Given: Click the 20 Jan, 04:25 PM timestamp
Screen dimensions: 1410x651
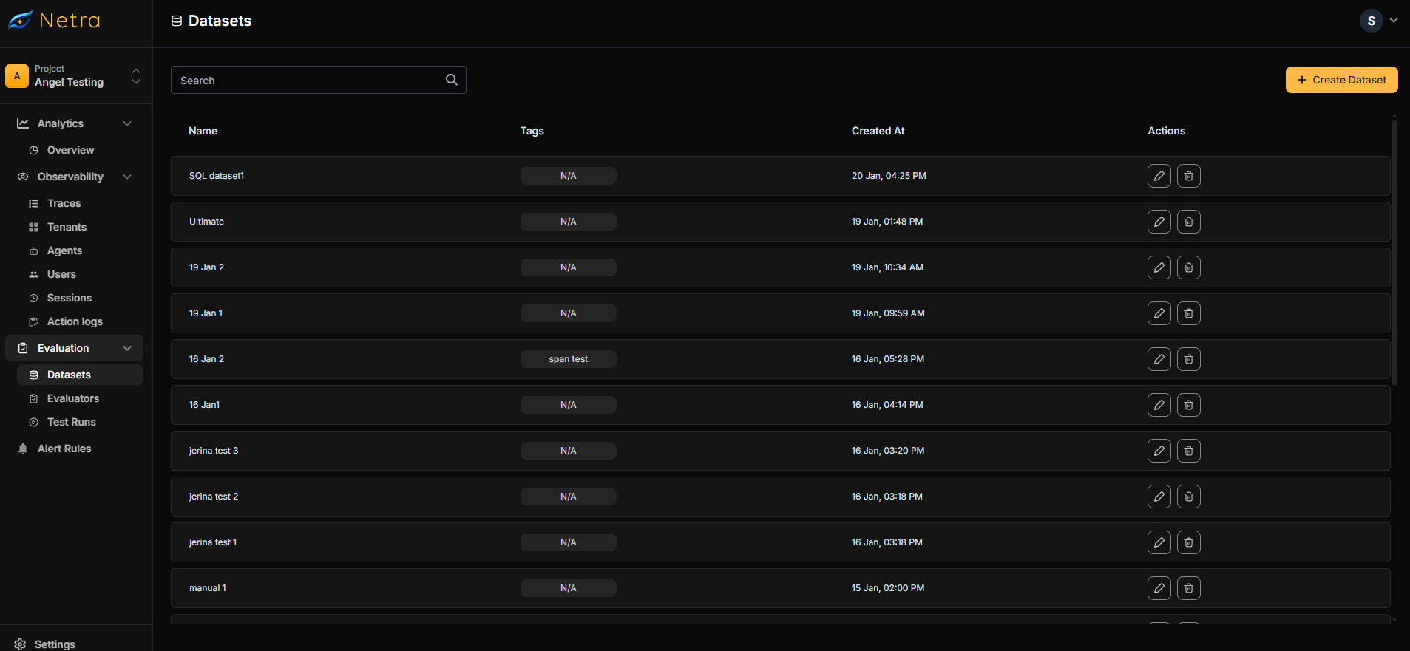Looking at the screenshot, I should tap(889, 176).
